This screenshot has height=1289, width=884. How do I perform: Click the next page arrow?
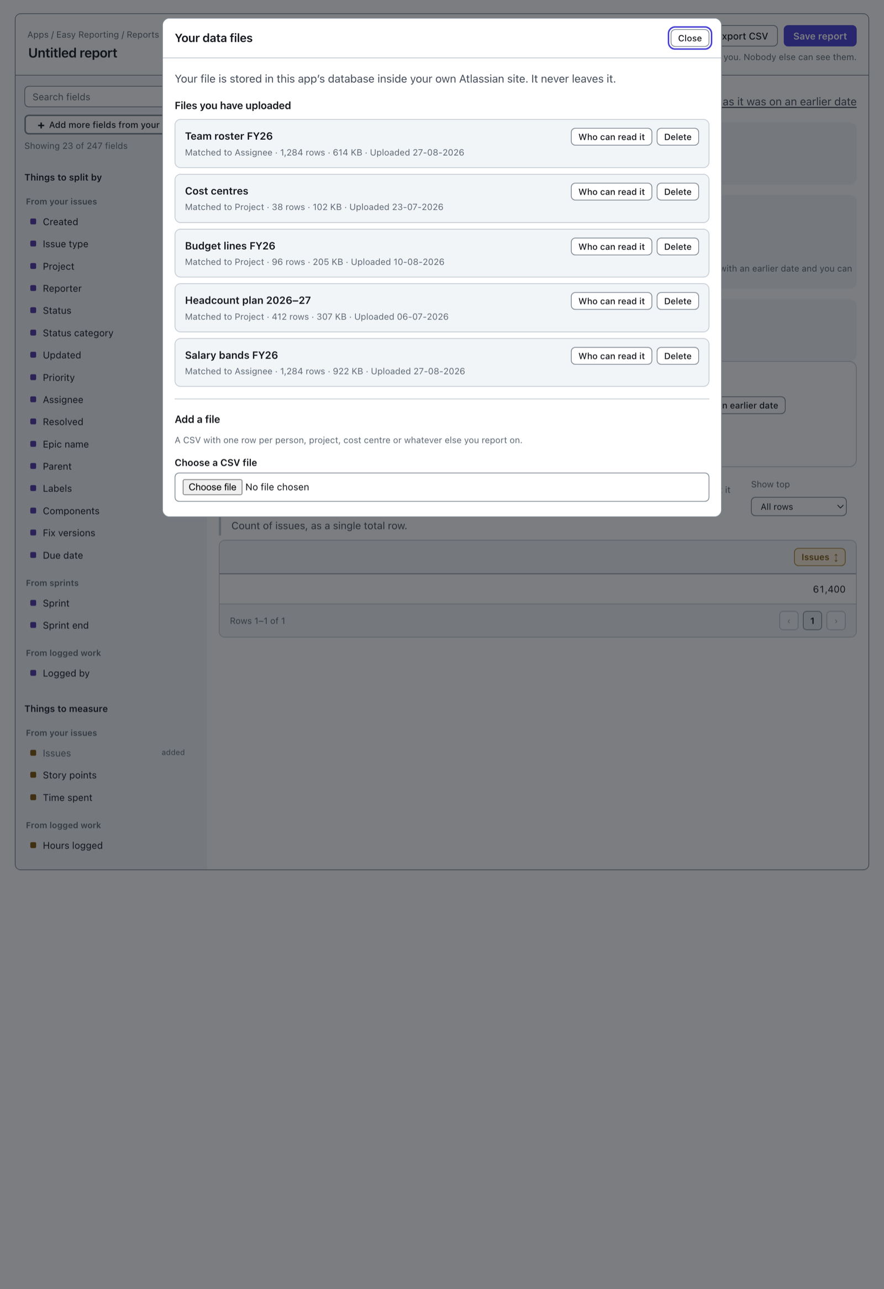(x=835, y=620)
